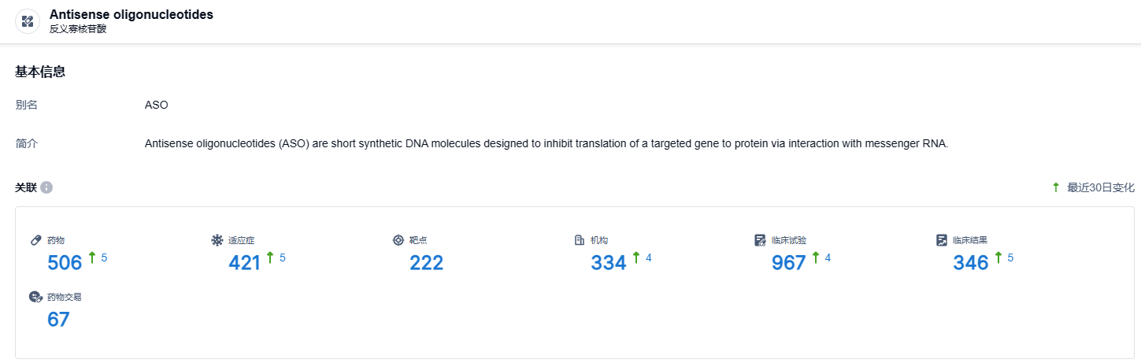1141x363 pixels.
Task: Click the virus icon for 适应症
Action: click(x=217, y=240)
